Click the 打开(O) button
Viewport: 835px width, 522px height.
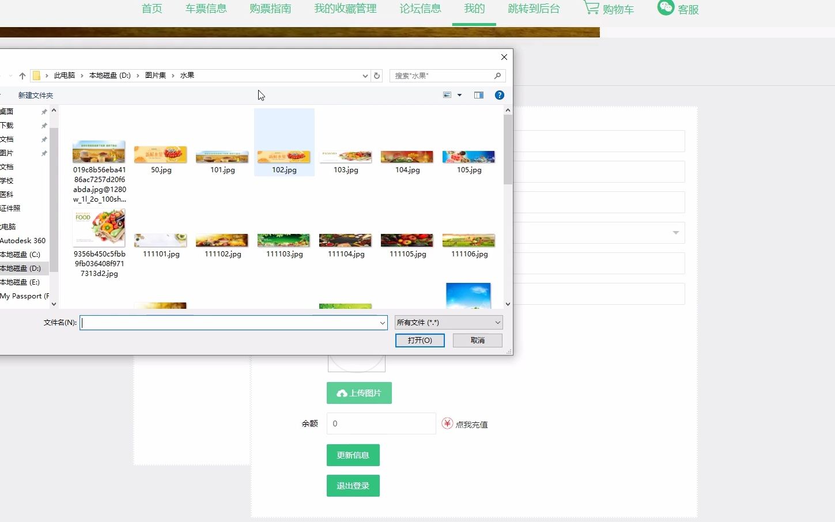[x=420, y=340]
